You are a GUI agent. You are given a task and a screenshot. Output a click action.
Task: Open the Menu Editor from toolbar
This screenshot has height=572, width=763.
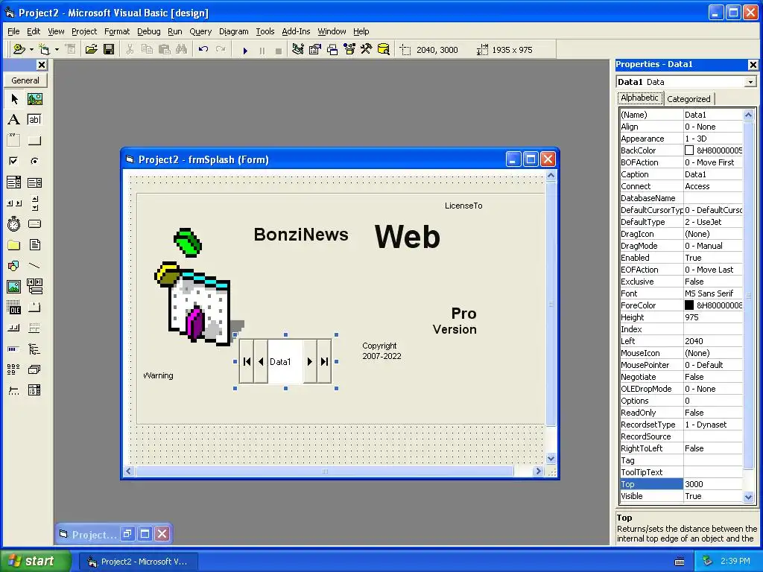point(71,49)
